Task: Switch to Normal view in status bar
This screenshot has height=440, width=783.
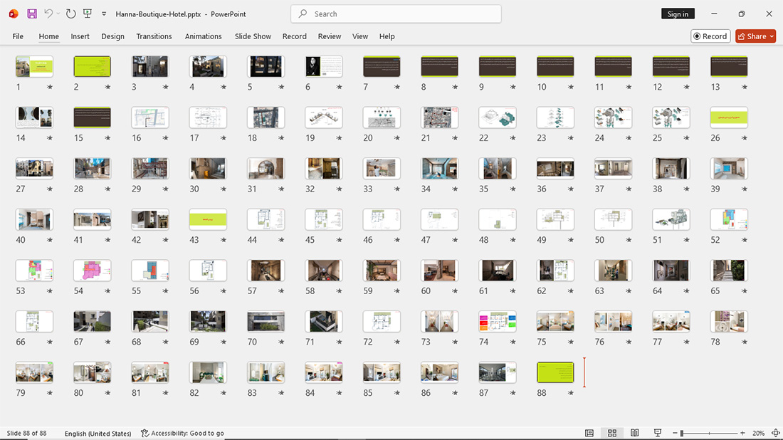Action: point(589,433)
